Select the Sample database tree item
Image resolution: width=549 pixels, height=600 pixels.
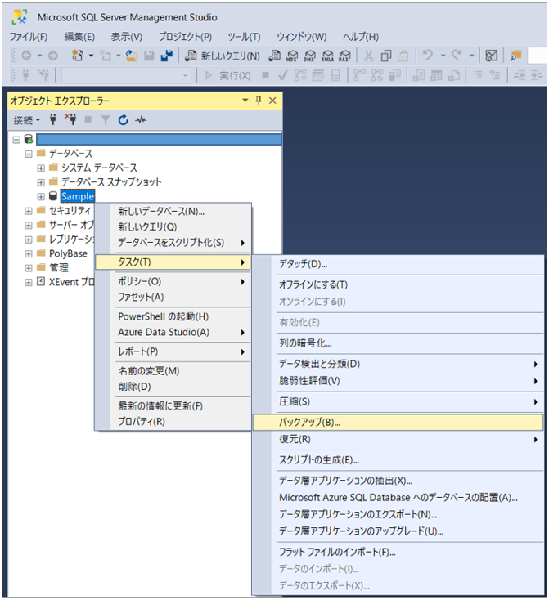pyautogui.click(x=78, y=197)
